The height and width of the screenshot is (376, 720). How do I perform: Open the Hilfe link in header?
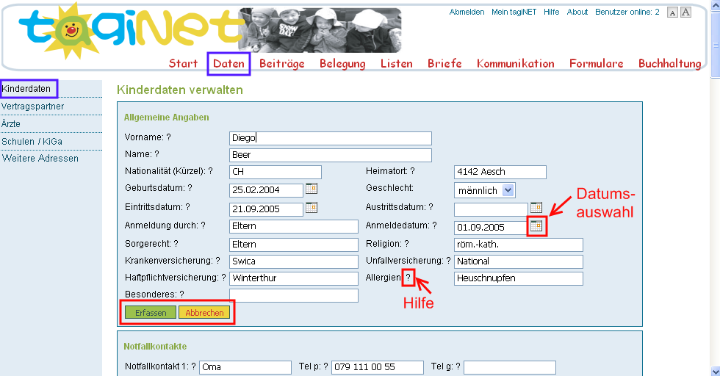(551, 12)
